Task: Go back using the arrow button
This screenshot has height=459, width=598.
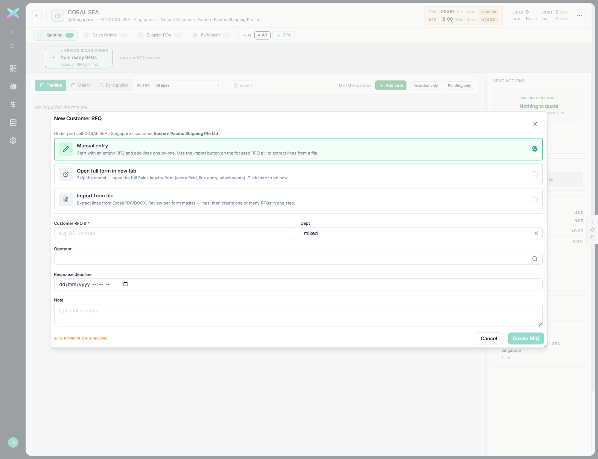Action: pyautogui.click(x=37, y=15)
